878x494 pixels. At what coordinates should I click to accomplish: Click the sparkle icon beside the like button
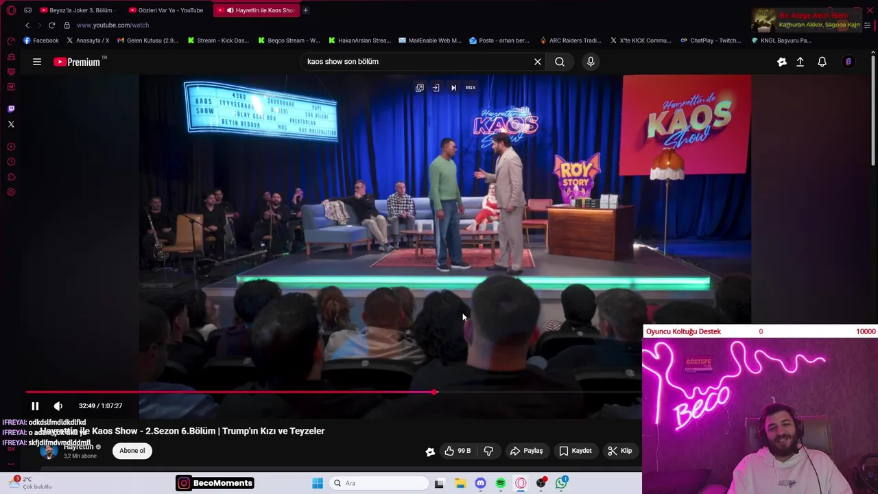click(x=430, y=451)
